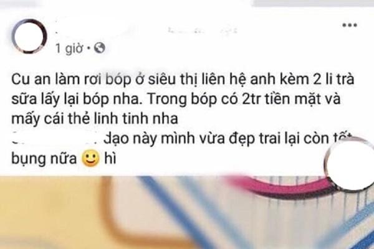Open the three-dot post options menu
The width and height of the screenshot is (374, 249).
tap(350, 25)
